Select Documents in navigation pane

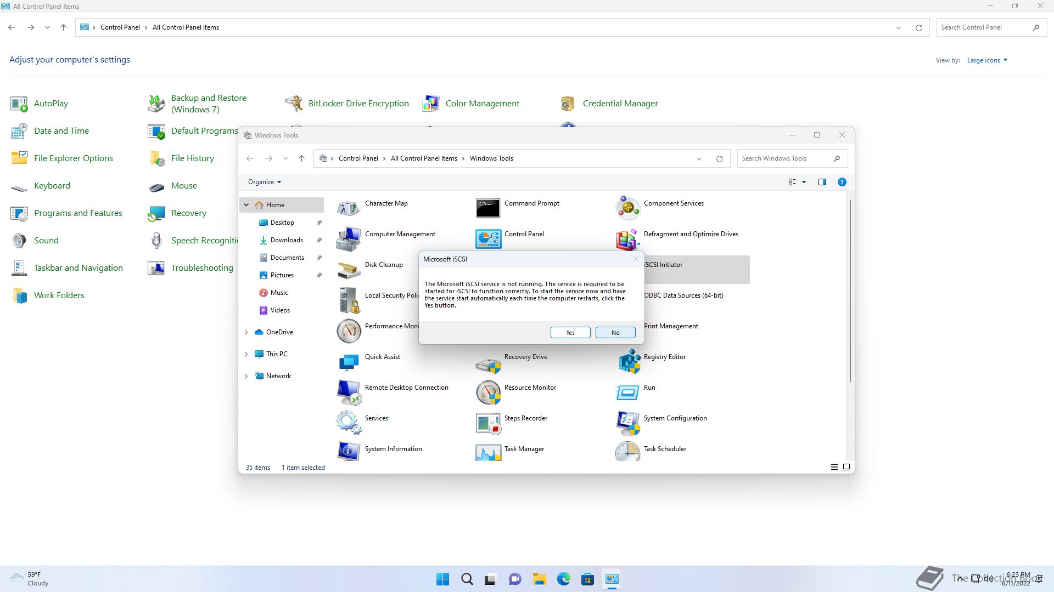tap(287, 258)
